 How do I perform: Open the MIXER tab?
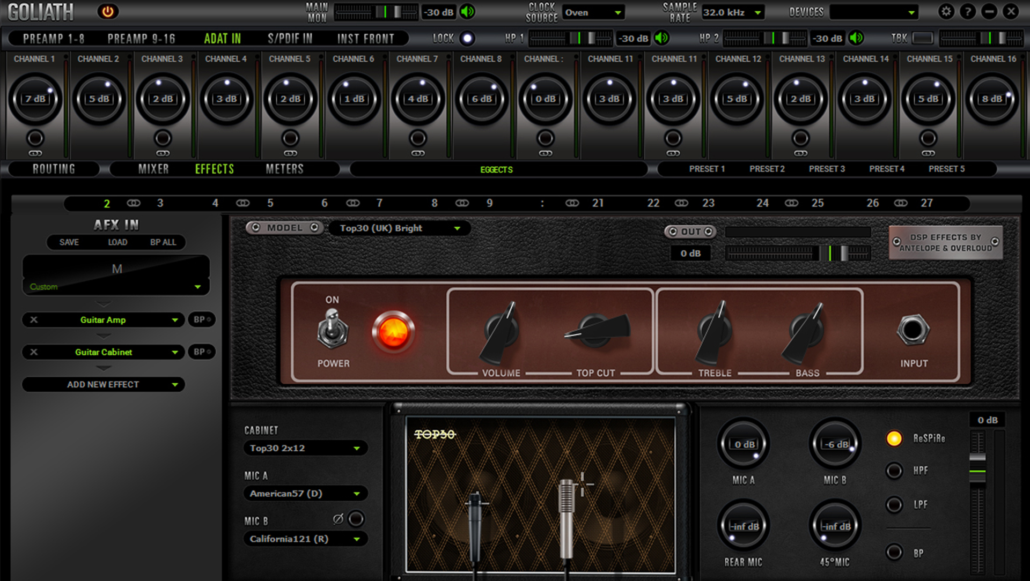pos(153,169)
